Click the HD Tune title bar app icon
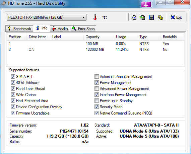Image resolution: width=191 pixels, height=154 pixels. tap(3, 3)
